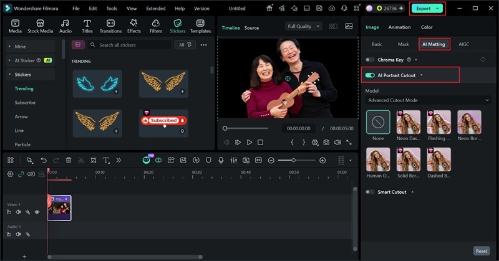This screenshot has height=261, width=499.
Task: Enable the Chroma Key toggle
Action: pos(371,60)
